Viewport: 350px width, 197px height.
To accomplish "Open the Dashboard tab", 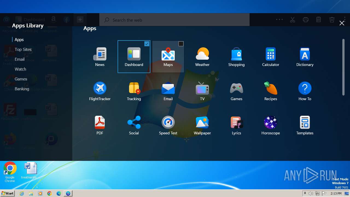I will point(30,19).
